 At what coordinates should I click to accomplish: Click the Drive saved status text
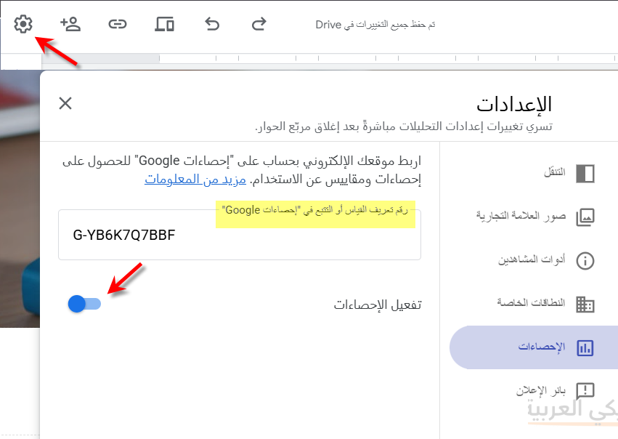tap(375, 25)
